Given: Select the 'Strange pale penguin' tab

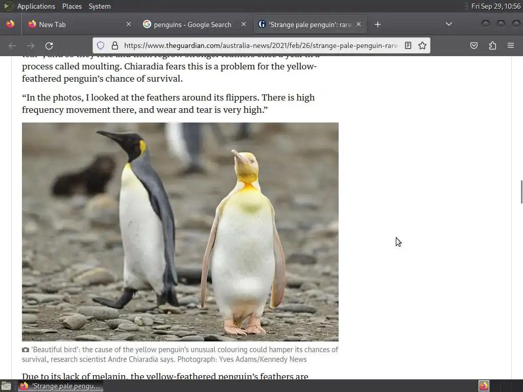Looking at the screenshot, I should click(310, 24).
